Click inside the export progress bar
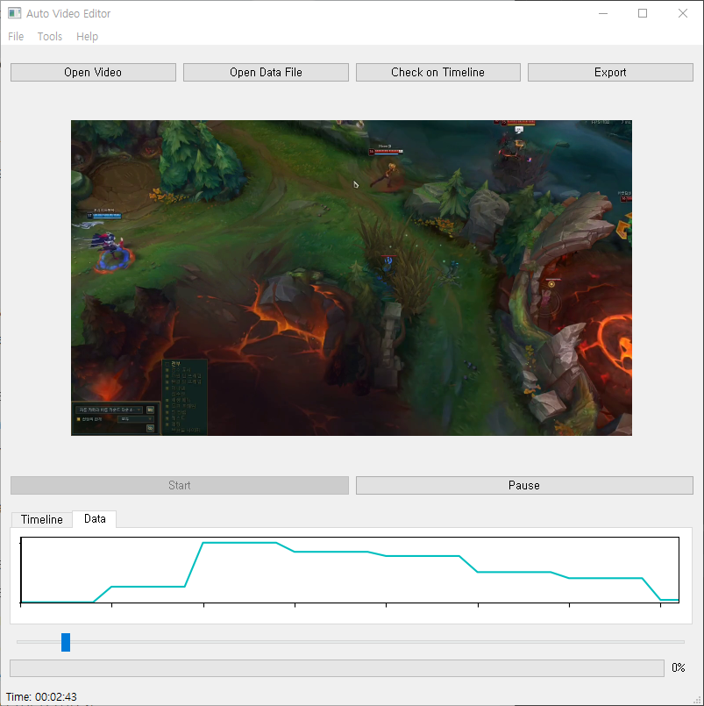704x706 pixels. pos(336,667)
